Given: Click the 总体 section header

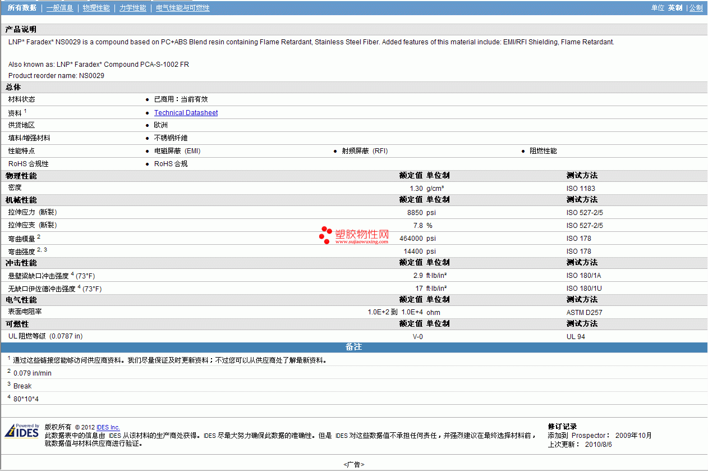Looking at the screenshot, I should (x=13, y=87).
